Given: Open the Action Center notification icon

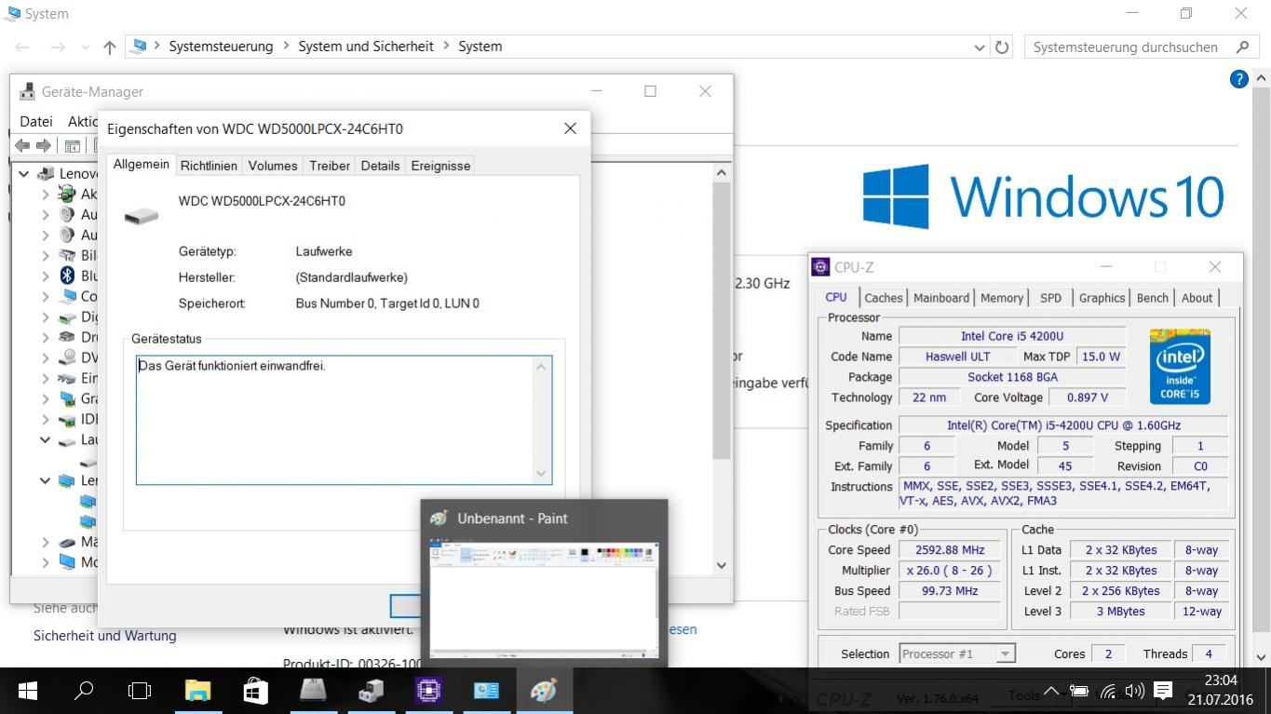Looking at the screenshot, I should [x=1163, y=691].
